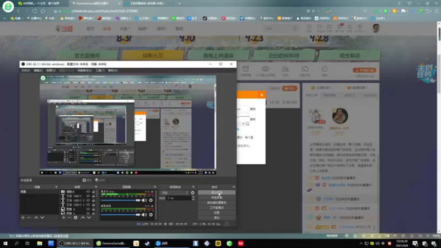The image size is (441, 248).
Task: Go to browser home page icon
Action: click(43, 11)
